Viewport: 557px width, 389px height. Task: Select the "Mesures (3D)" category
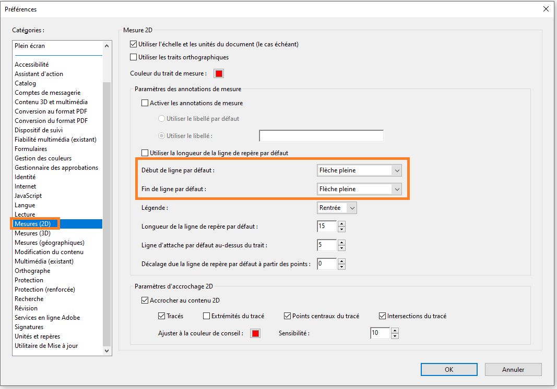(34, 233)
